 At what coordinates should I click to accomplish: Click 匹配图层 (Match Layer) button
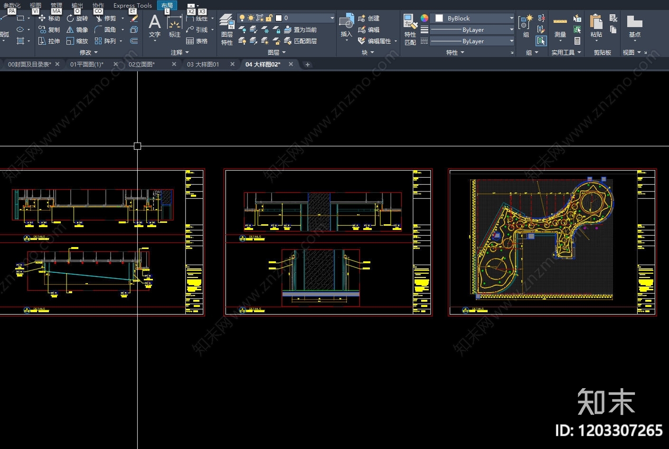(300, 41)
